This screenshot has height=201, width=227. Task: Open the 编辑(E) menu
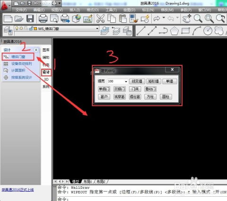[x=39, y=10]
